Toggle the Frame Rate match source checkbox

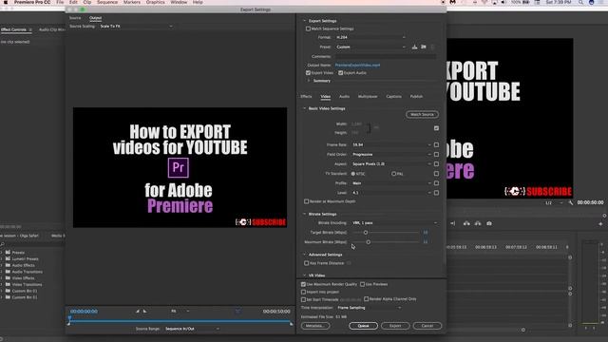(x=436, y=144)
